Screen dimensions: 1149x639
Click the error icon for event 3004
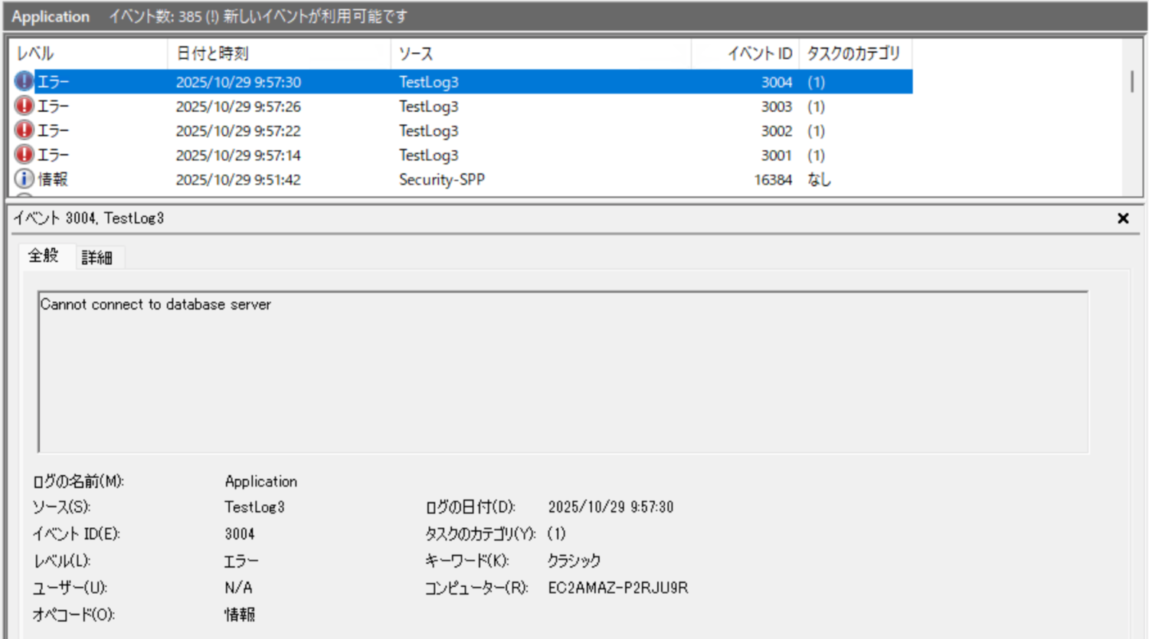click(x=25, y=81)
